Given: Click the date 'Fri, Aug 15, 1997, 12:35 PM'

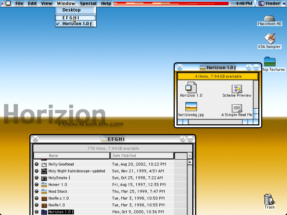Looking at the screenshot, I should coord(139,185).
